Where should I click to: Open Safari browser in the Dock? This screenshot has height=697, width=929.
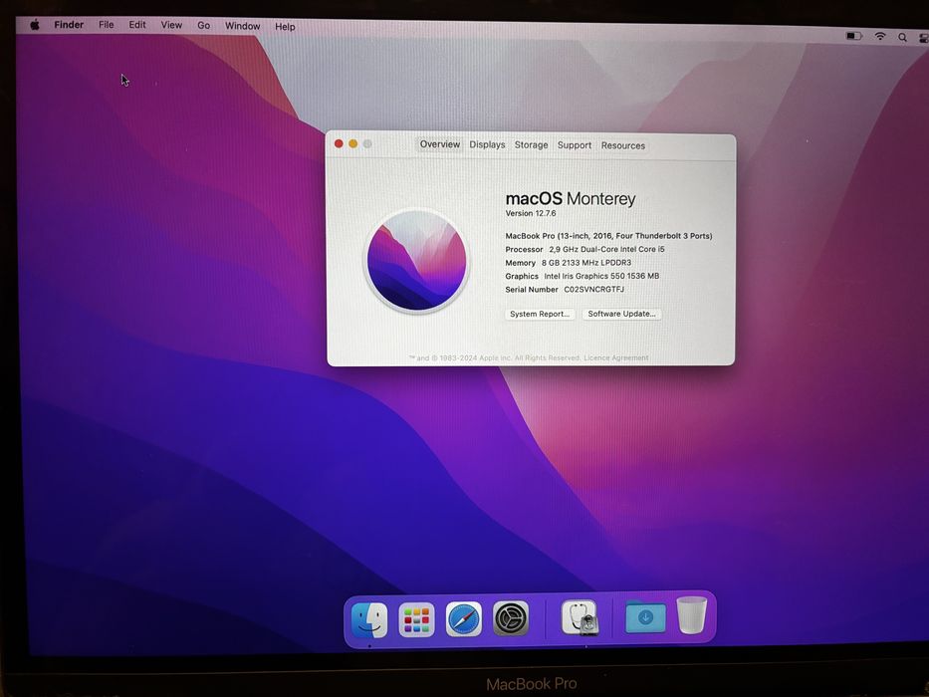[x=464, y=620]
